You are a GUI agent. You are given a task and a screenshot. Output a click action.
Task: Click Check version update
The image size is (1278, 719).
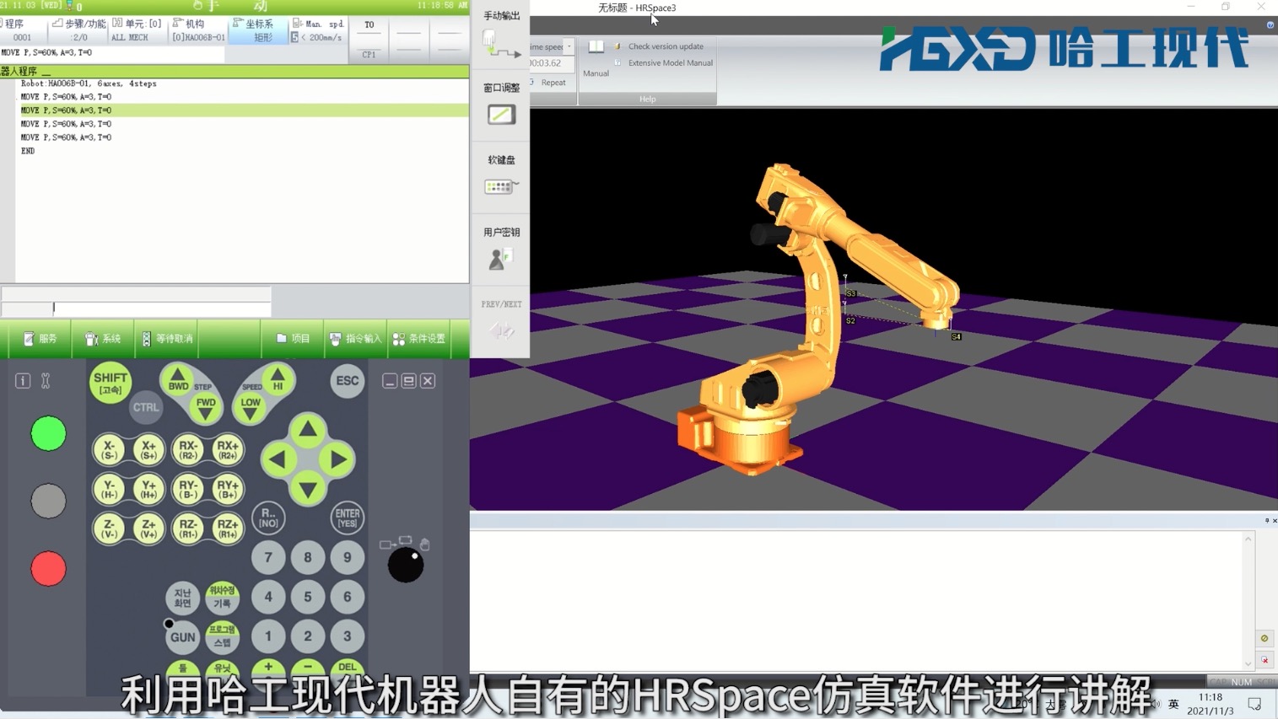point(666,46)
